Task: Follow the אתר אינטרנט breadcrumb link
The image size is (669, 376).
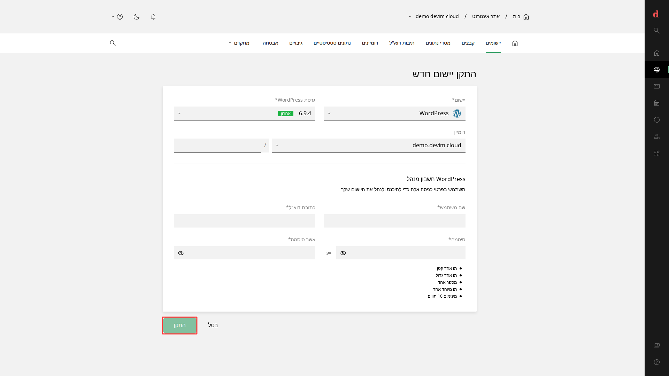Action: pos(486,17)
